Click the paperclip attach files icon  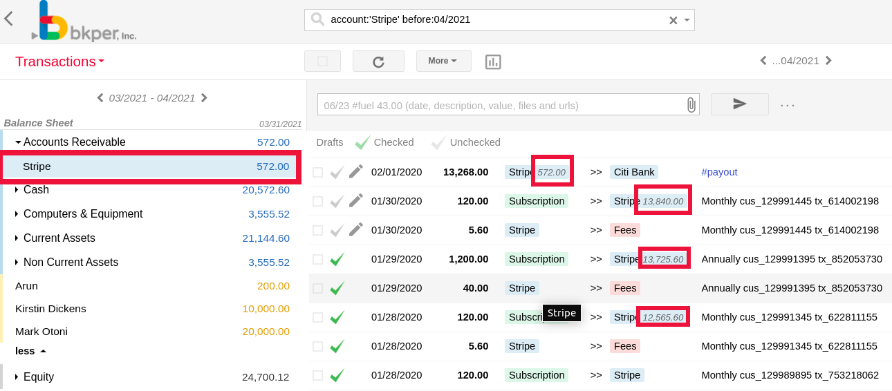point(691,105)
